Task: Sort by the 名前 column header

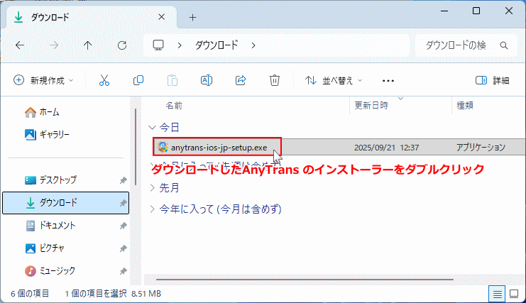Action: click(174, 106)
